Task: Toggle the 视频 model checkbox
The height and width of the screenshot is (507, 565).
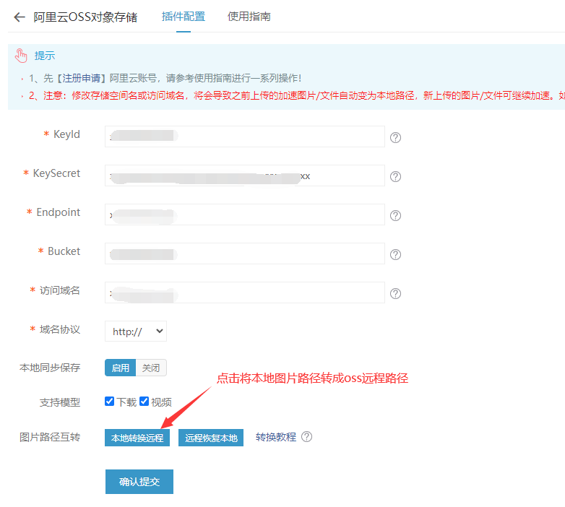Action: [x=144, y=401]
